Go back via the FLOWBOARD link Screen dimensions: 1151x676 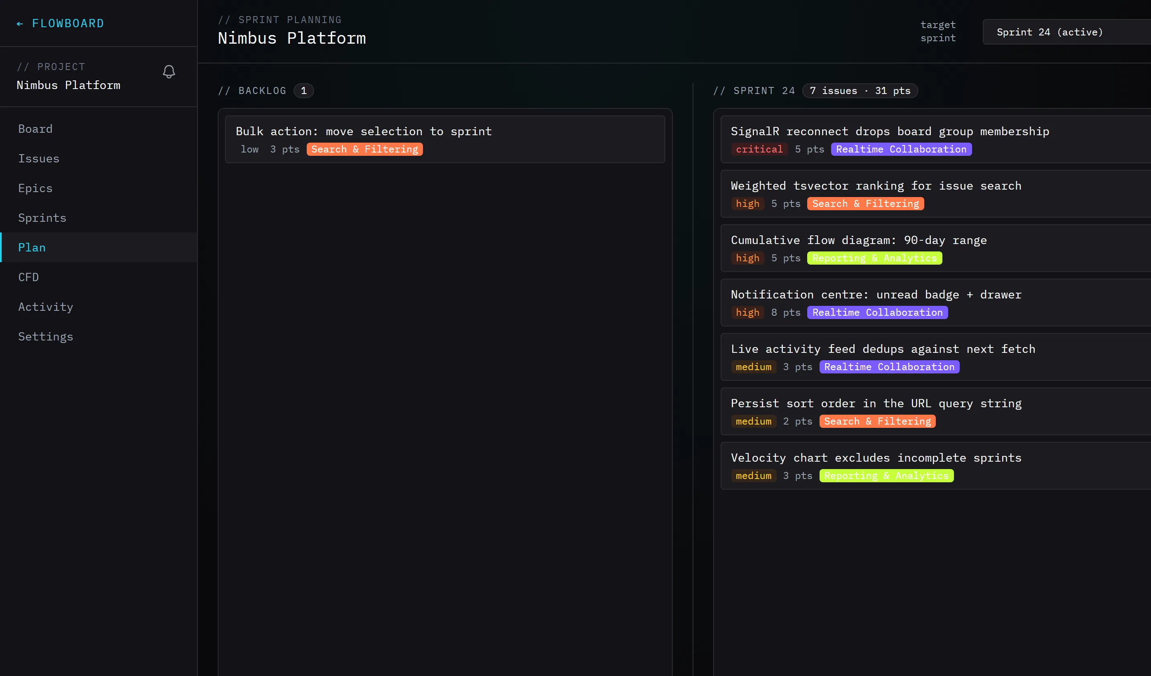click(60, 23)
